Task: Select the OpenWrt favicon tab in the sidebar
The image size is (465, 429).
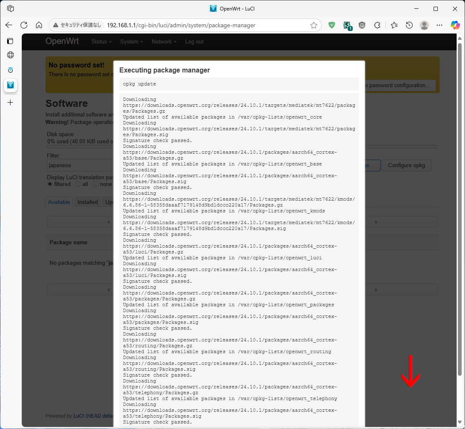Action: tap(10, 85)
